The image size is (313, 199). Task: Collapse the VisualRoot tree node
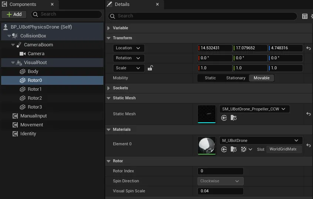13,63
